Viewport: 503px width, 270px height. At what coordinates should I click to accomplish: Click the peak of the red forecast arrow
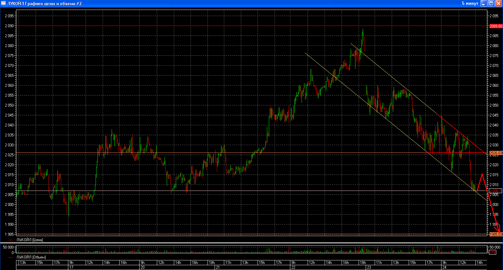coord(482,174)
